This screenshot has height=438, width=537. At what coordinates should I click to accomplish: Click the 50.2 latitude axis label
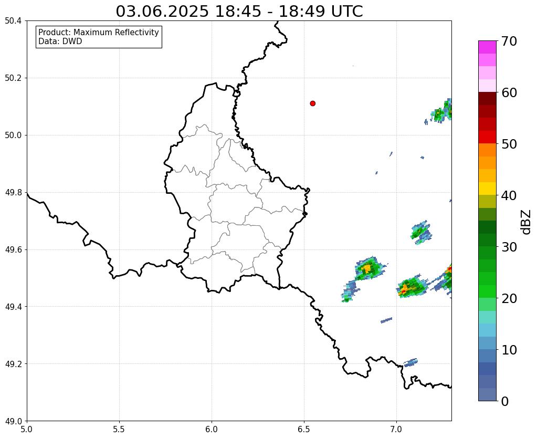click(13, 78)
